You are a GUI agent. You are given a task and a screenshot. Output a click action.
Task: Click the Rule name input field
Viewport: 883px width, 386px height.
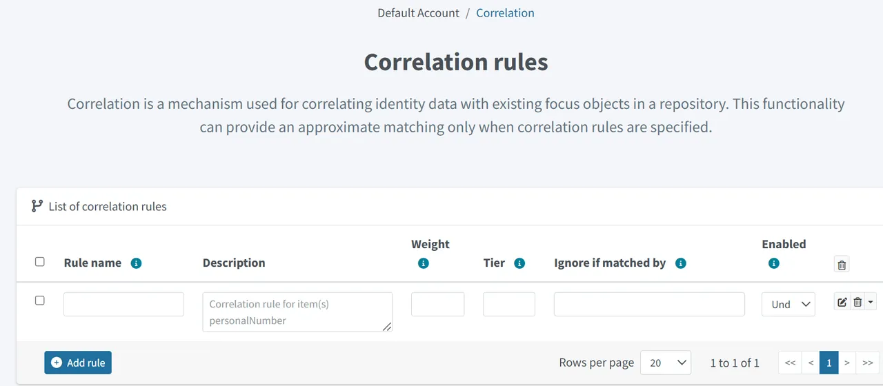123,304
